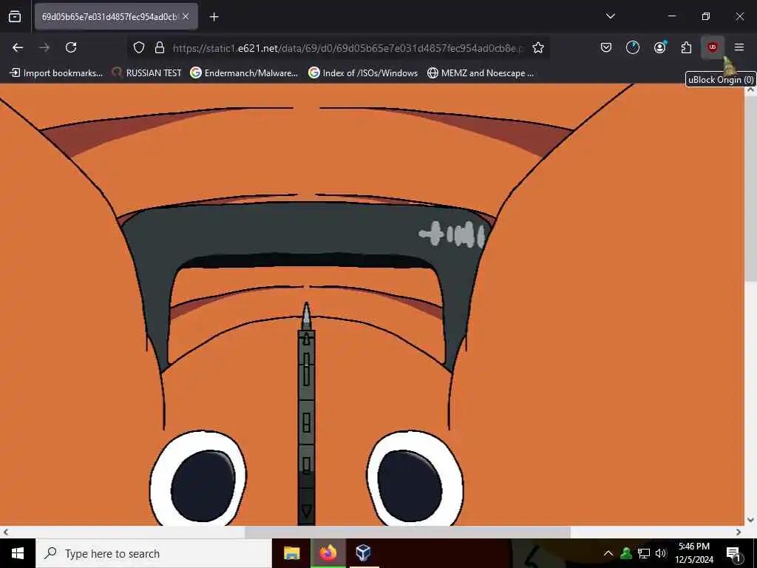Open the Firefox application hamburger menu
Screen dimensions: 757x568
pyautogui.click(x=739, y=47)
